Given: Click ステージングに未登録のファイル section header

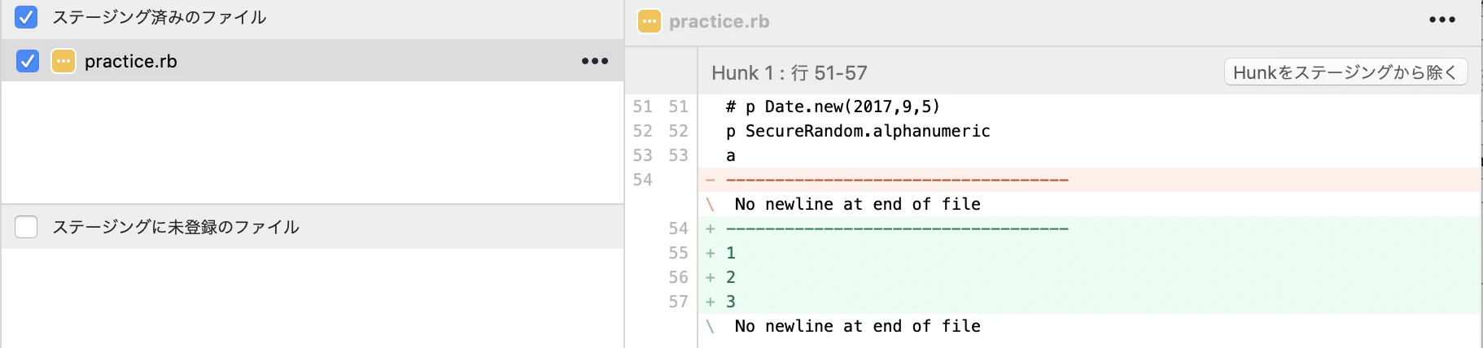Looking at the screenshot, I should [x=176, y=227].
